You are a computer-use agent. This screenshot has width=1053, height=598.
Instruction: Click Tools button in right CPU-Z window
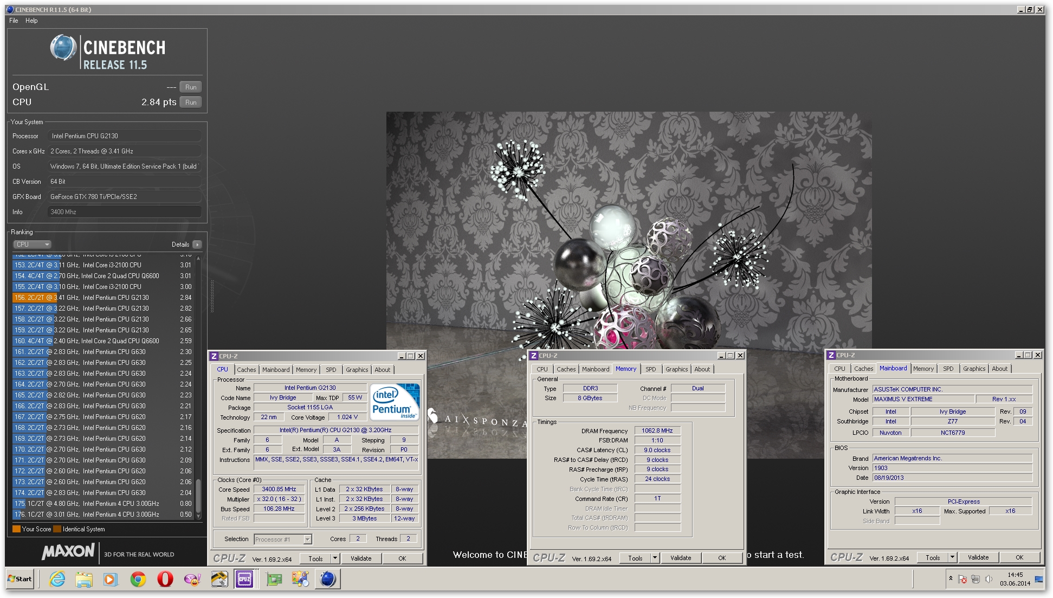click(x=933, y=557)
